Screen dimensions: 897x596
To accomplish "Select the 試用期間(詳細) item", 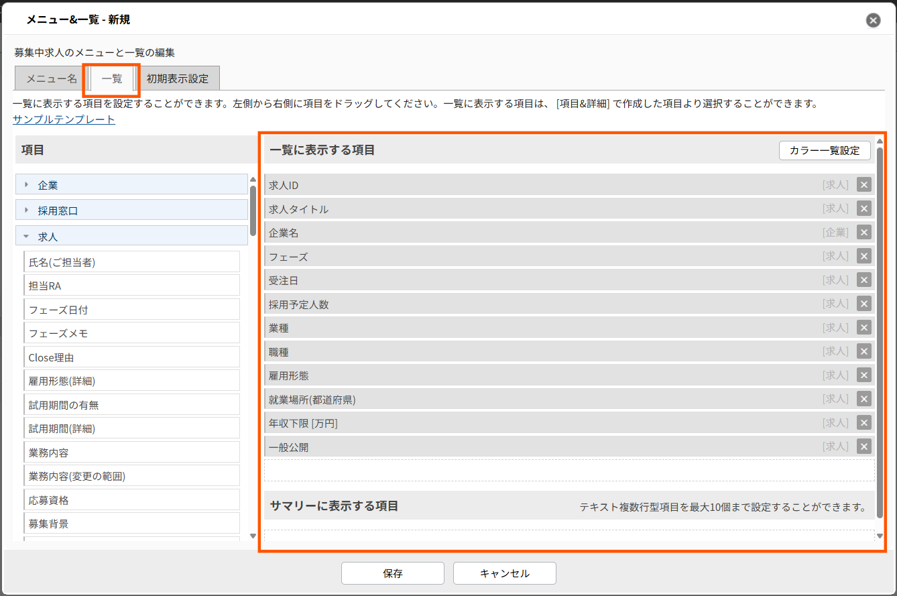I will point(131,428).
